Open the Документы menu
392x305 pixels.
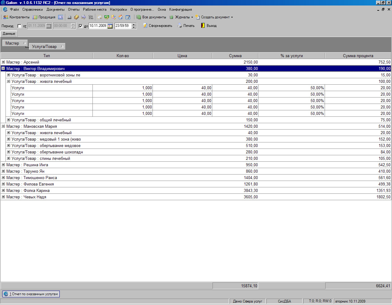coord(55,9)
